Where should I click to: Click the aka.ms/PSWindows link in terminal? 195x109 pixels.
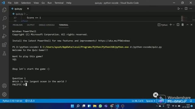coord(114,41)
